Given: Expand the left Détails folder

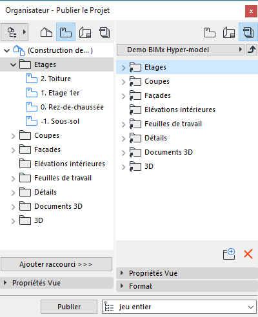Looking at the screenshot, I should click(x=14, y=193).
